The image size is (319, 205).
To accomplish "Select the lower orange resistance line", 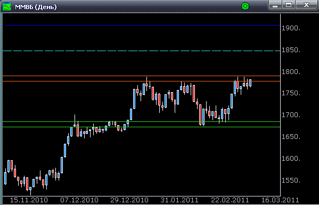I will (x=142, y=81).
